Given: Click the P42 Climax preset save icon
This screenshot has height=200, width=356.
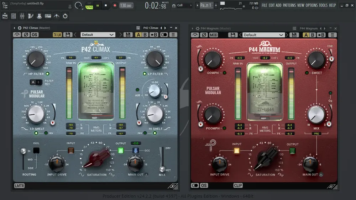Looking at the screenshot, I should [128, 35].
